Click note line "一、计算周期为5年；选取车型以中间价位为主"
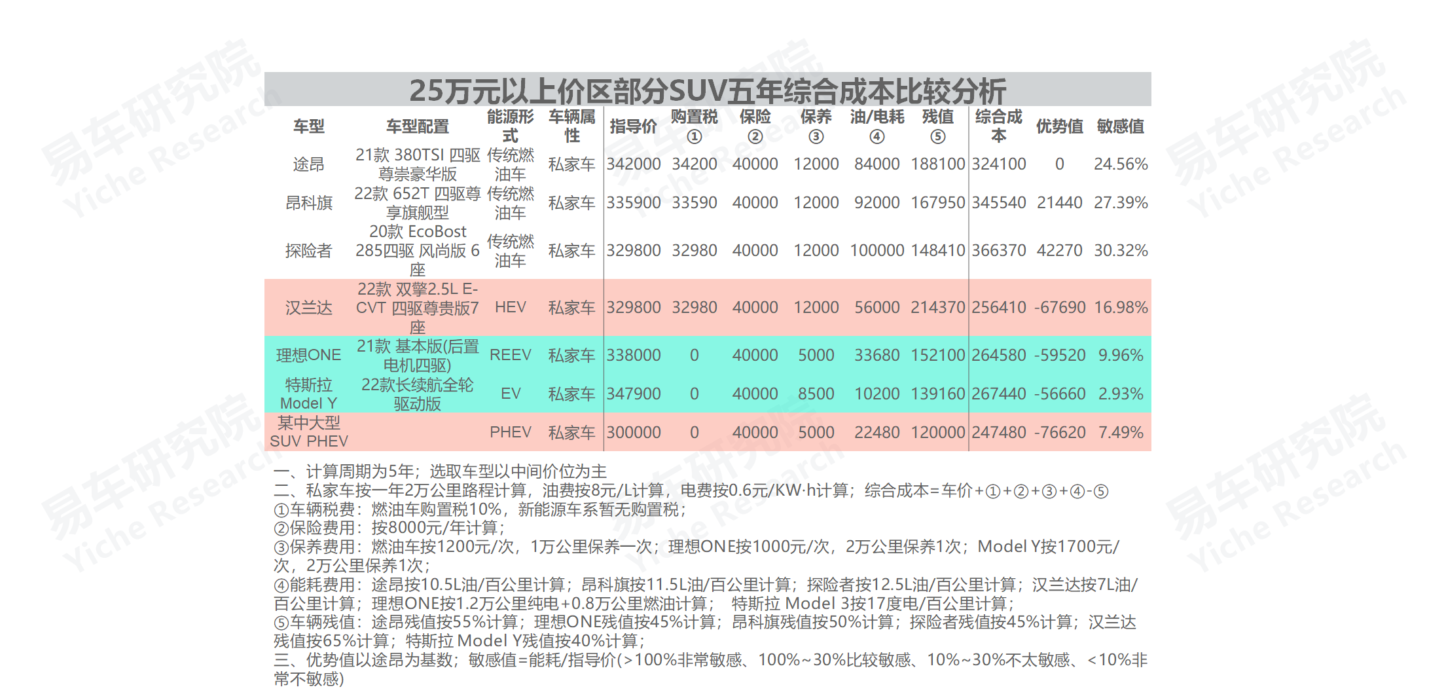Screen dimensions: 1446x698 (440, 471)
